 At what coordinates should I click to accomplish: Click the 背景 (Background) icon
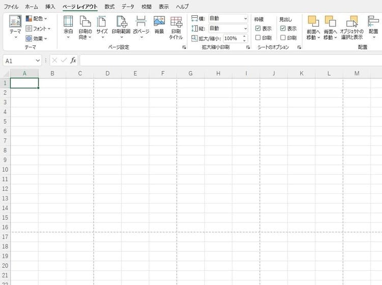[x=159, y=21]
